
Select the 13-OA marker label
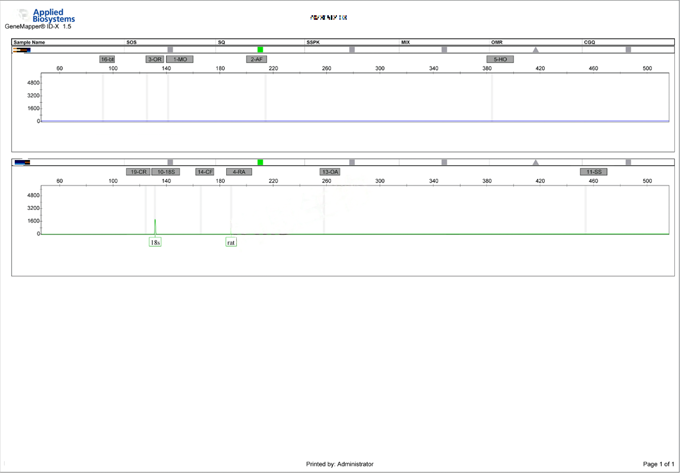click(330, 172)
